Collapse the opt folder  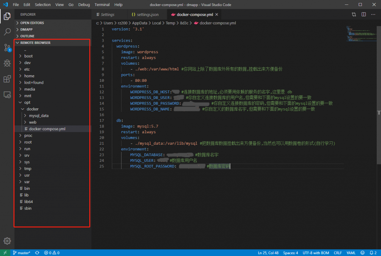tap(20, 102)
